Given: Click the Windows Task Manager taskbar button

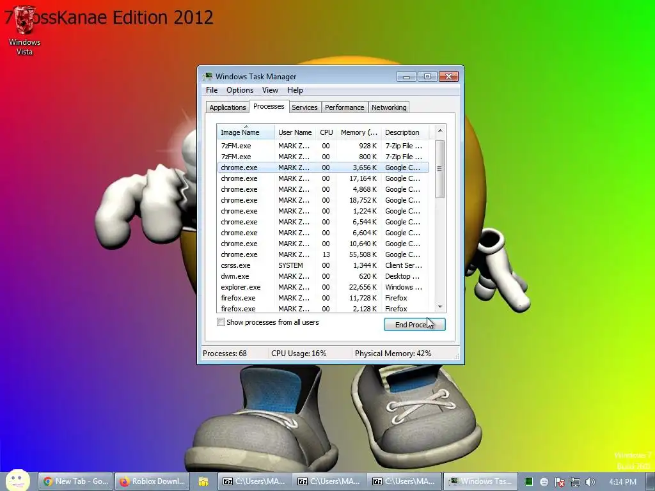Looking at the screenshot, I should (480, 481).
